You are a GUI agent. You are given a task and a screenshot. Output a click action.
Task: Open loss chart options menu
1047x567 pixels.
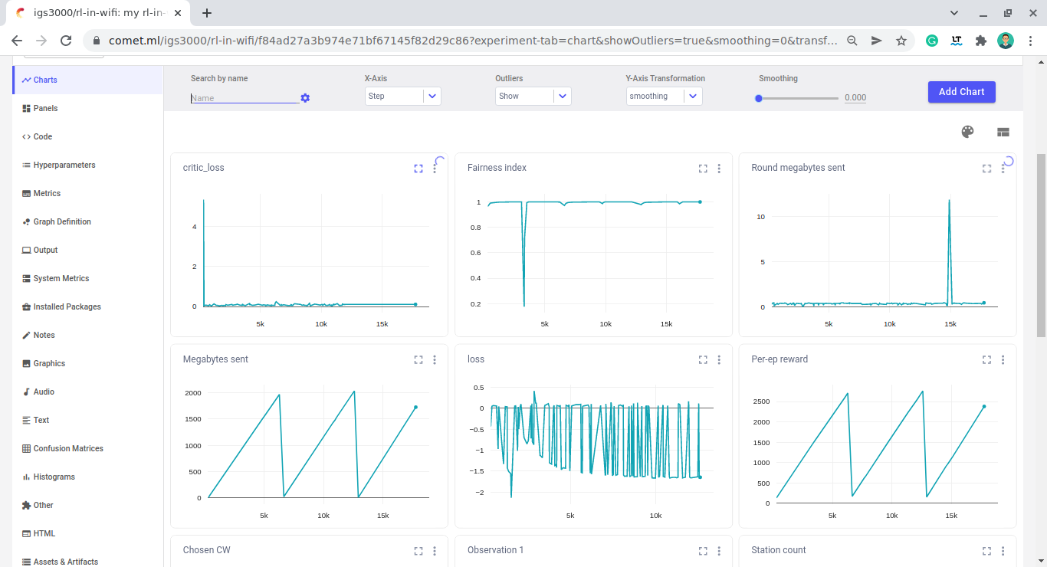click(x=719, y=359)
